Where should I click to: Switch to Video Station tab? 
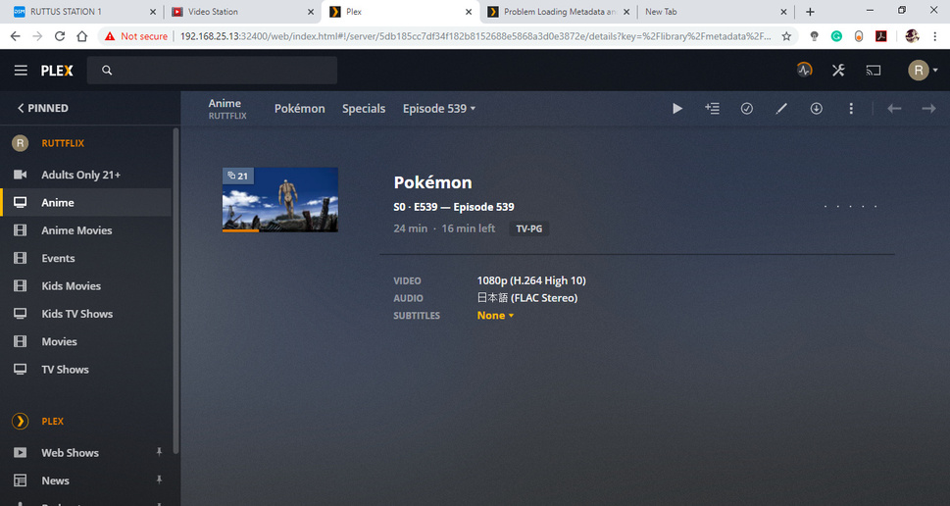point(242,12)
